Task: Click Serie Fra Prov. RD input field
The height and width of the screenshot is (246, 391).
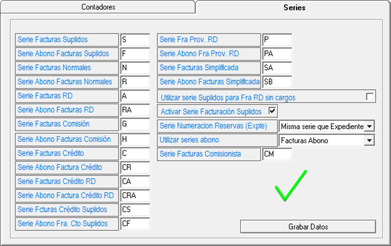Action: click(x=277, y=40)
